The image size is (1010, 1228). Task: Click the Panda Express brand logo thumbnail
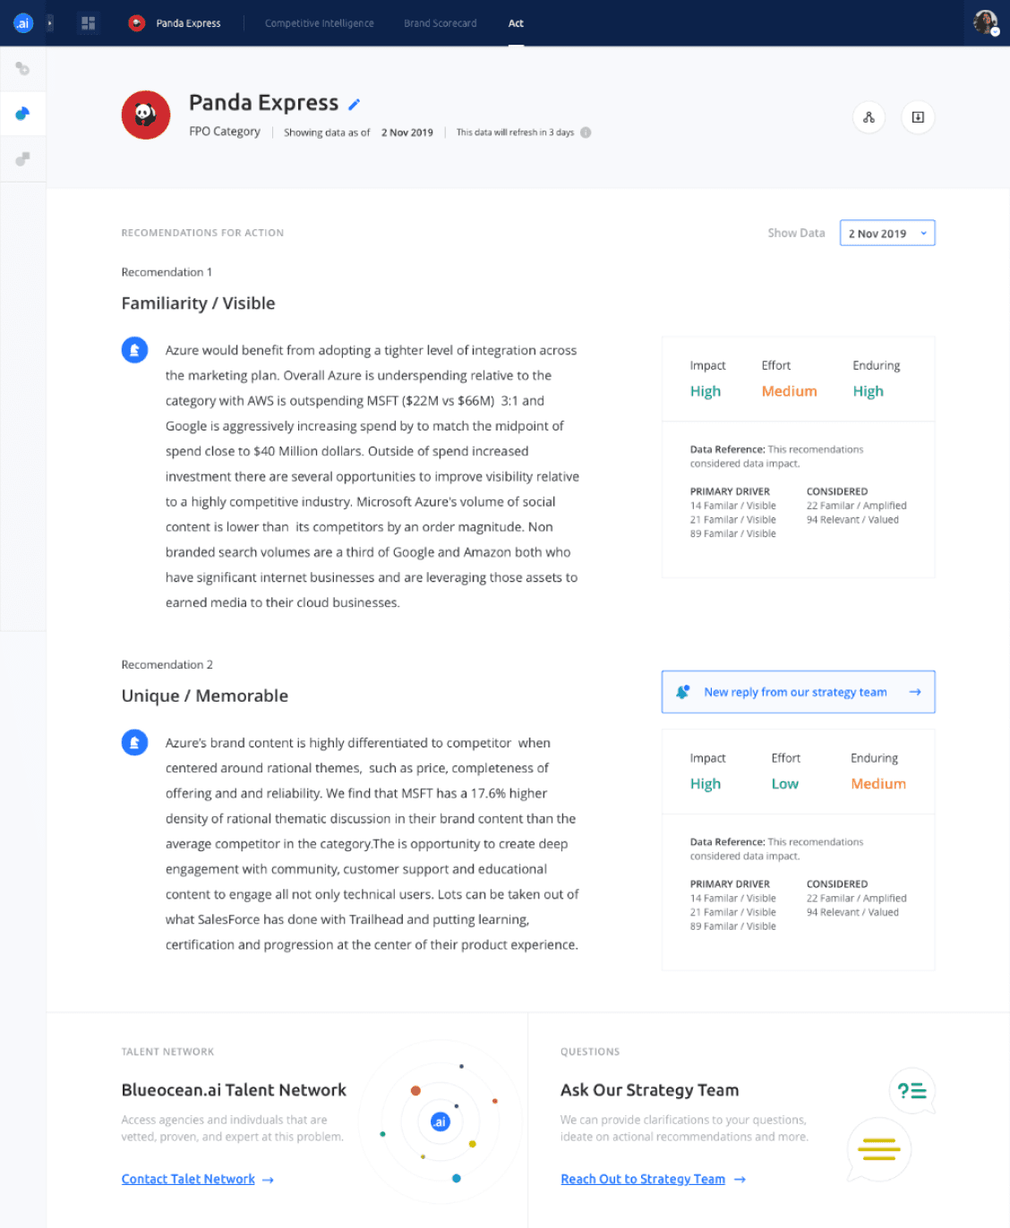[146, 115]
